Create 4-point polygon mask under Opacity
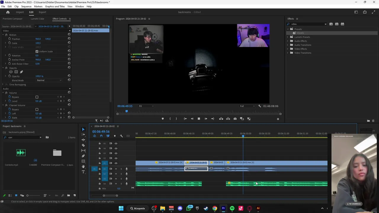The image size is (379, 213). tap(16, 72)
